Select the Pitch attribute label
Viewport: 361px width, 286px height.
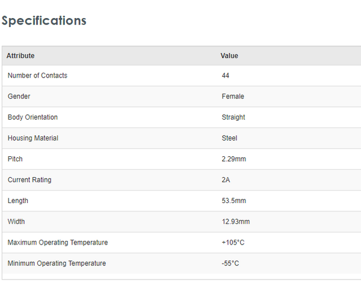[x=15, y=159]
